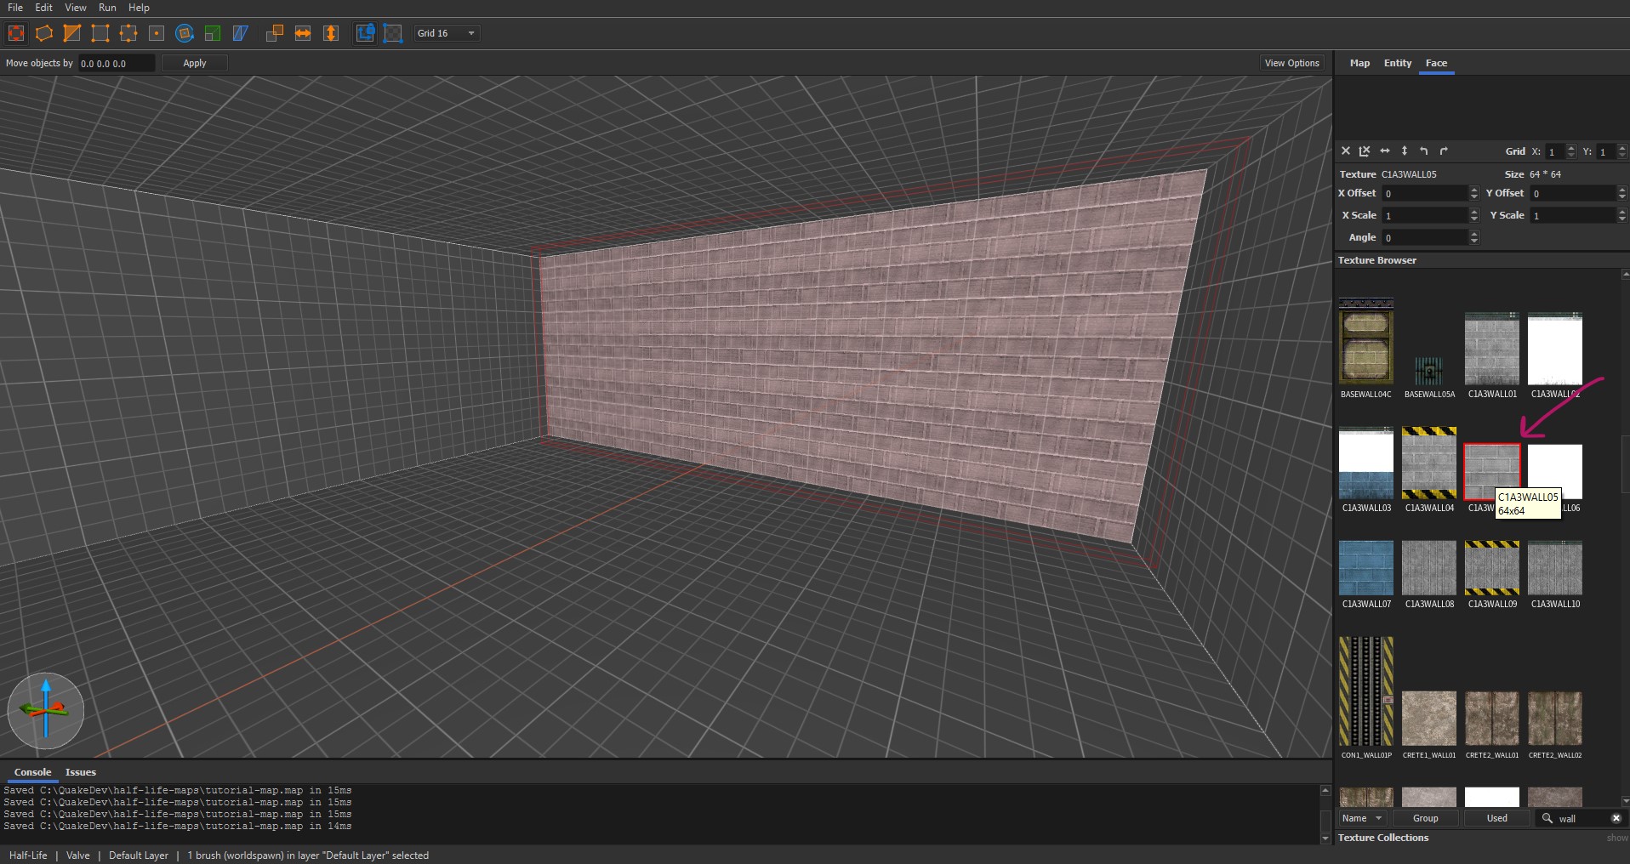
Task: Select the CON1_WALL01P texture
Action: pyautogui.click(x=1366, y=691)
